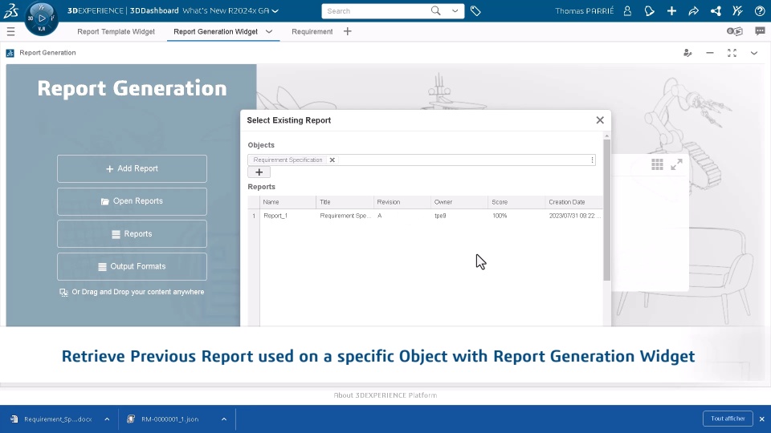The width and height of the screenshot is (771, 433).
Task: Click the Report Generation widget title icon
Action: coord(10,53)
